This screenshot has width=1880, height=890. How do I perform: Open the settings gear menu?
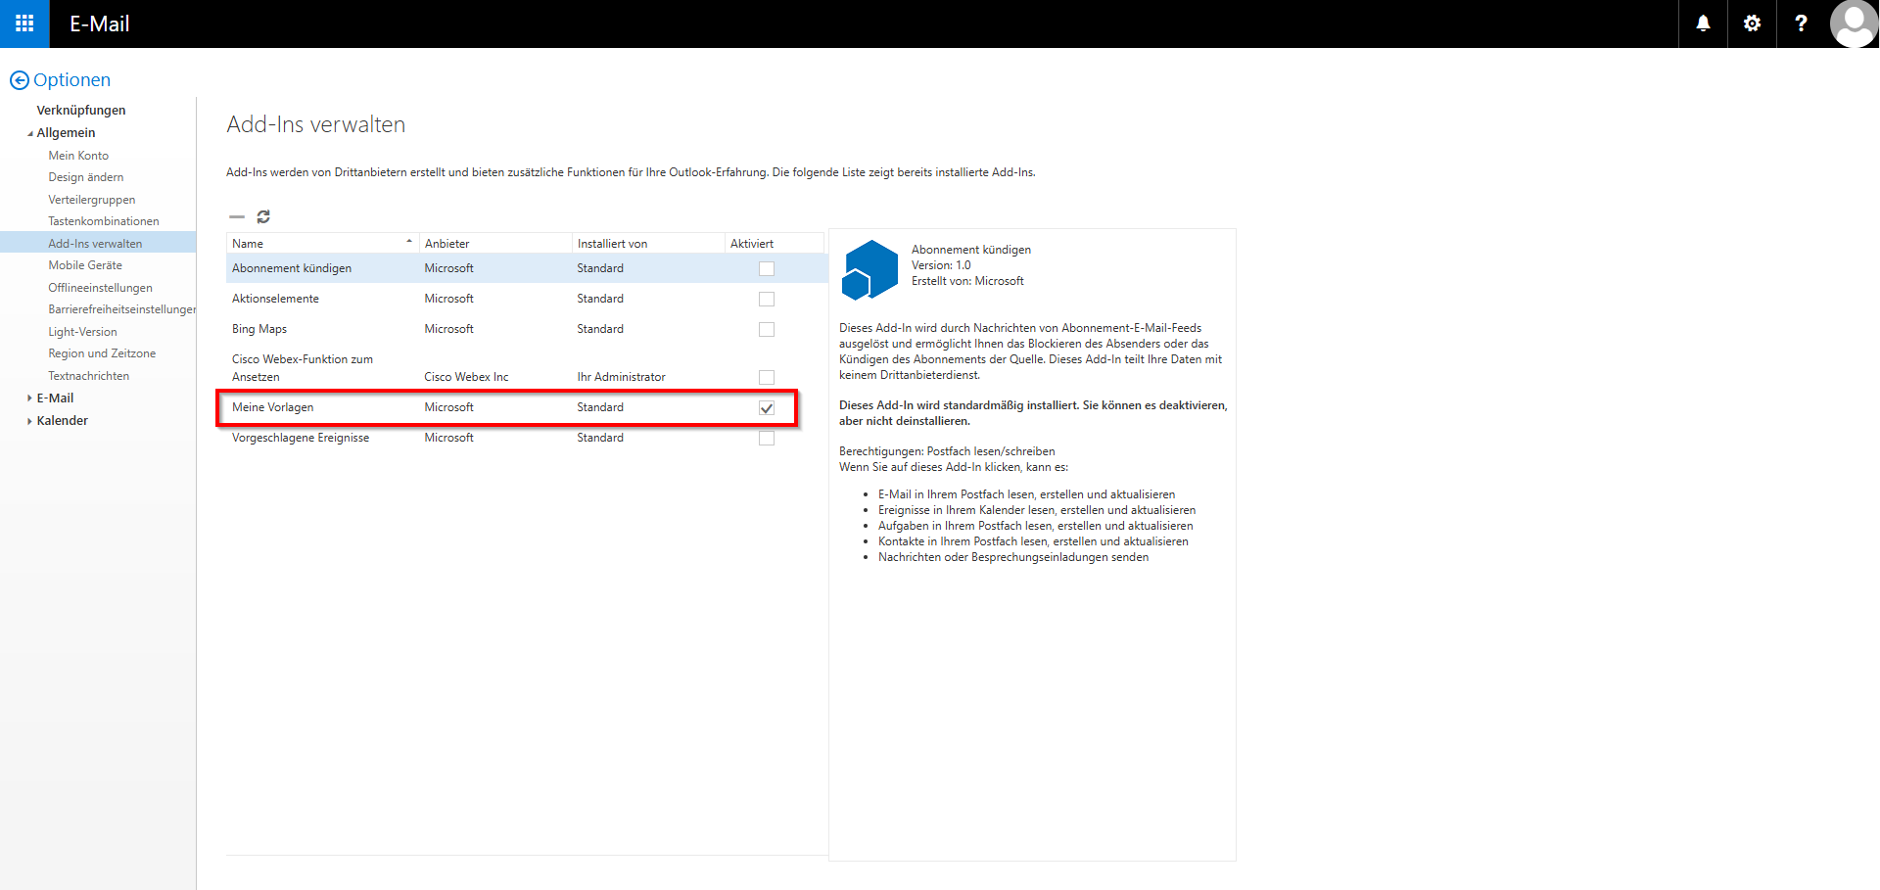1752,23
